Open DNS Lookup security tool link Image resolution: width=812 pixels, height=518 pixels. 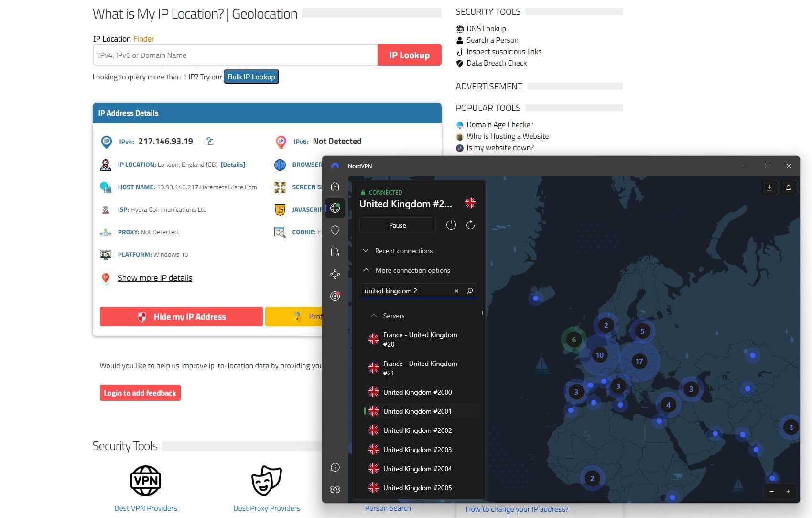pos(486,29)
